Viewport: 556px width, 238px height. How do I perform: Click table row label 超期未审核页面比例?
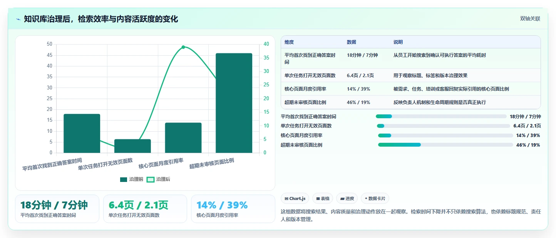[x=305, y=102]
